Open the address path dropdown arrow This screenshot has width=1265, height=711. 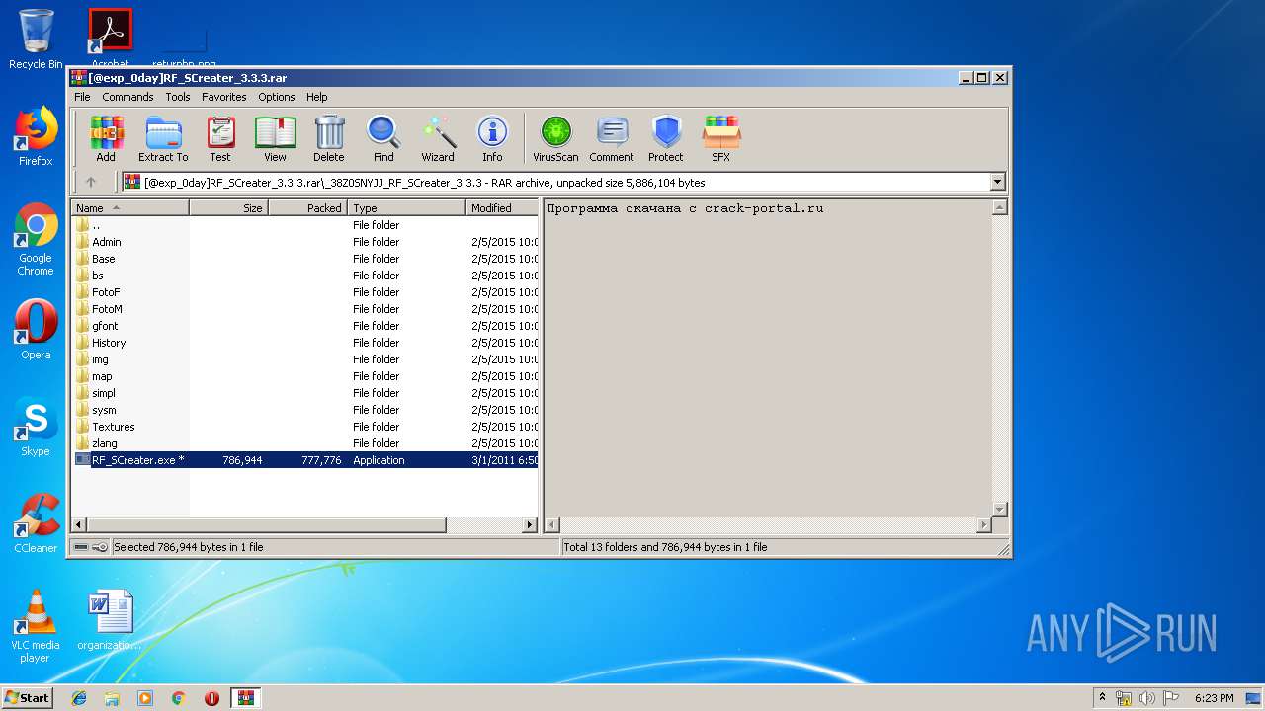pos(997,182)
